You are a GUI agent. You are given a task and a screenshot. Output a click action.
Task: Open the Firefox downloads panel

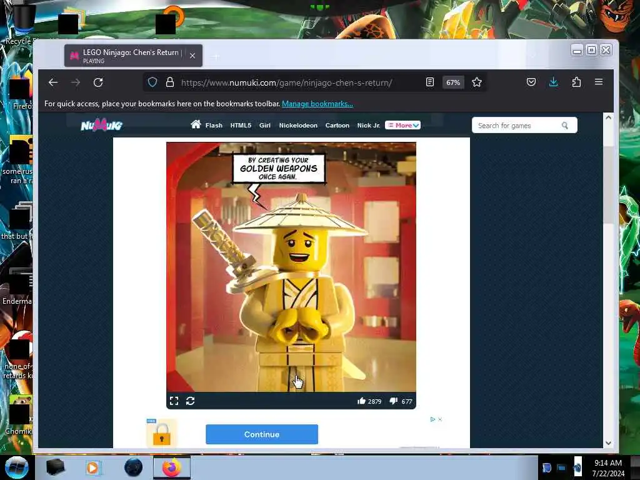coord(554,82)
